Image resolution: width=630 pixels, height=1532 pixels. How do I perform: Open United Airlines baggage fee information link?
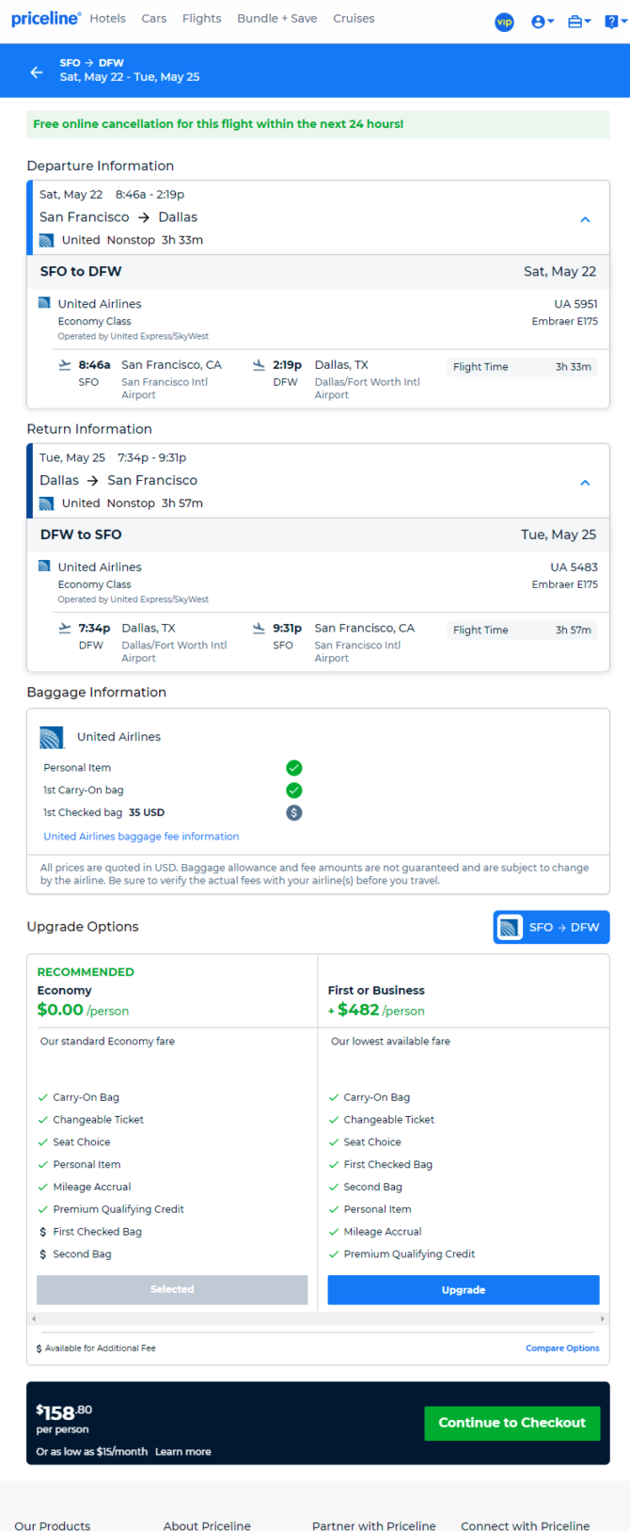141,837
